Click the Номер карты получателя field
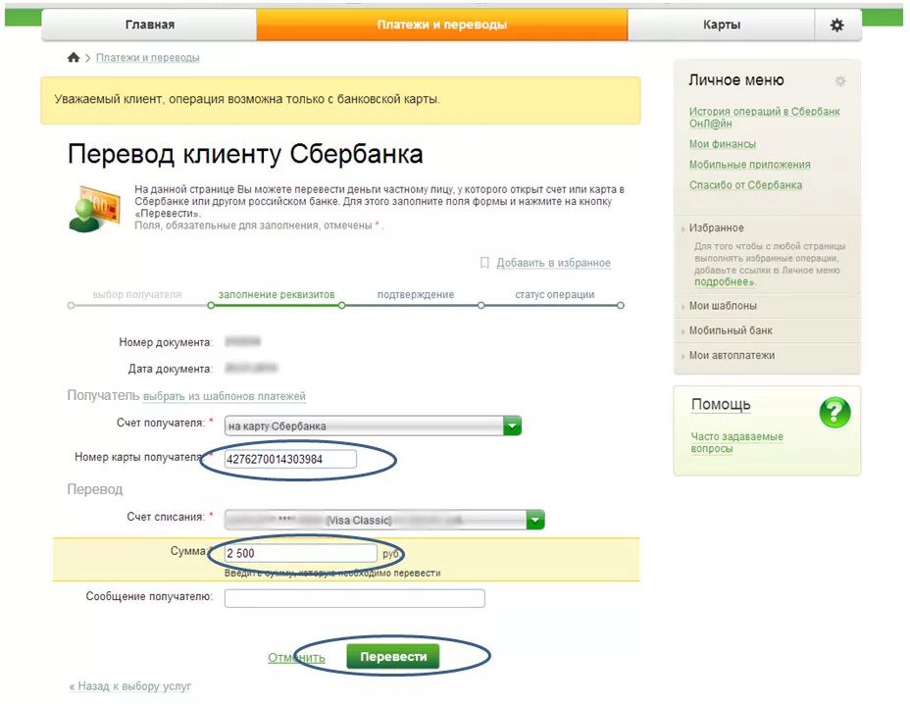 tap(290, 459)
